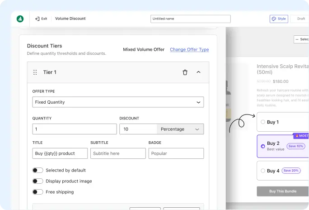Image resolution: width=309 pixels, height=210 pixels.
Task: Click the Best value subtitle text
Action: point(276,149)
